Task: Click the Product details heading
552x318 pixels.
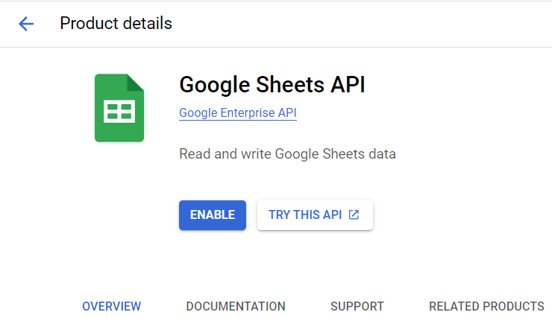Action: [116, 24]
